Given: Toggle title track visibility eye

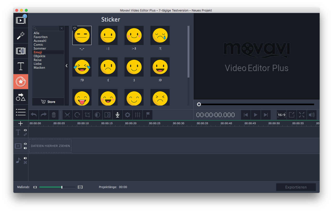Looking at the screenshot, I should [x=25, y=130].
